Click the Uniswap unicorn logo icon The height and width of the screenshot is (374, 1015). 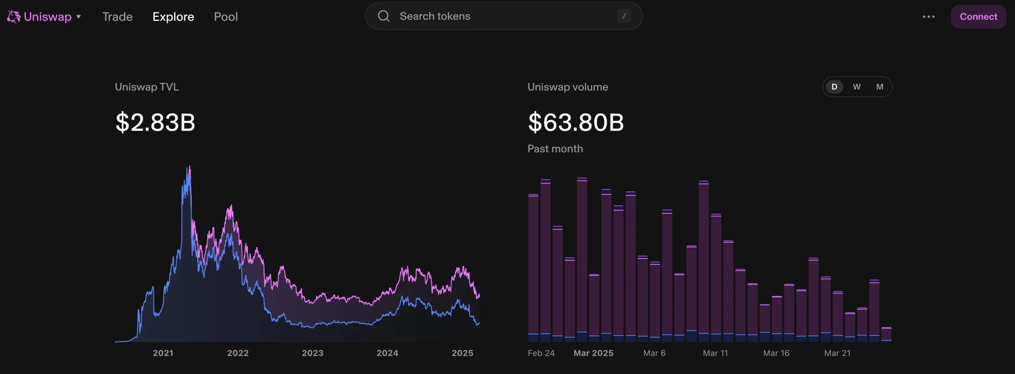point(13,17)
